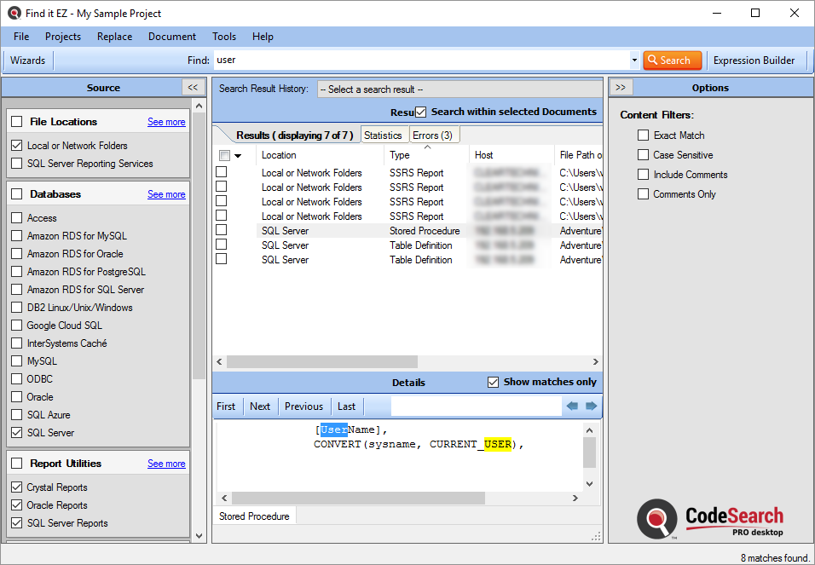Jump to Last match
Image resolution: width=815 pixels, height=565 pixels.
[x=347, y=406]
